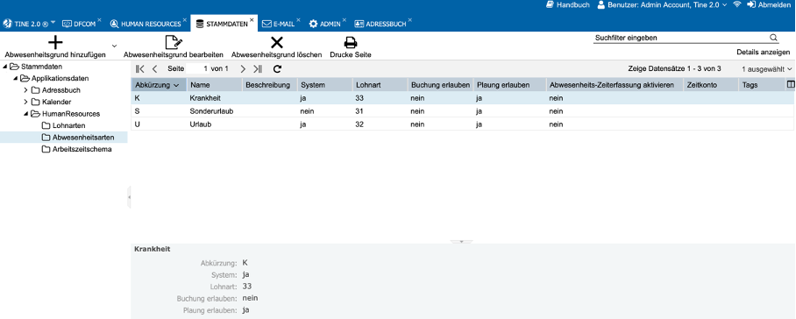Collapse the Applikationsdaten tree node
Viewport: 796px width, 319px height.
(x=15, y=79)
